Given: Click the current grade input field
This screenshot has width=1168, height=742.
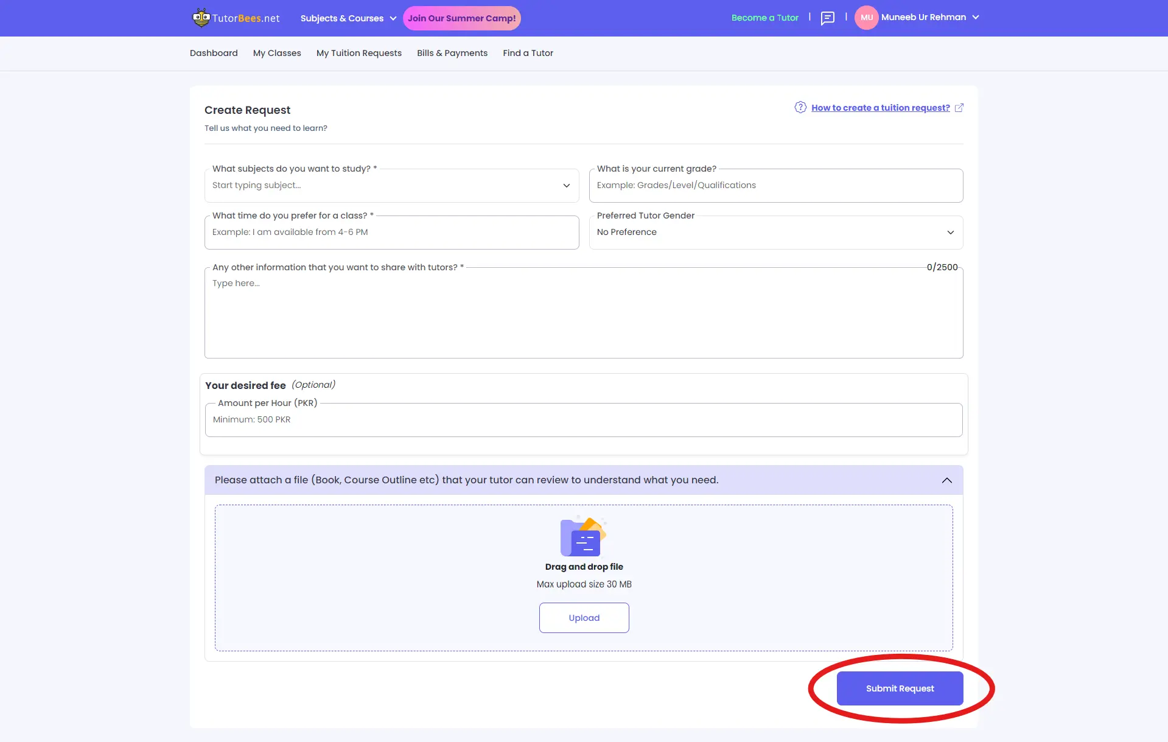Looking at the screenshot, I should tap(775, 186).
